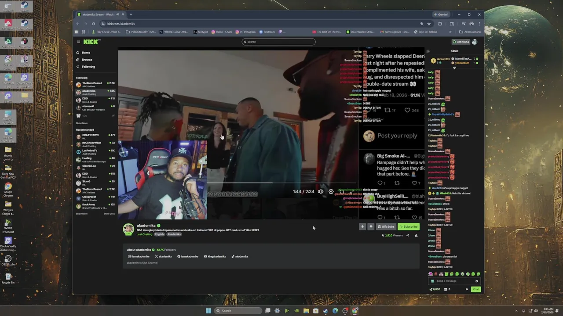Toggle the follow heart for akademiks
The width and height of the screenshot is (563, 316).
[371, 226]
